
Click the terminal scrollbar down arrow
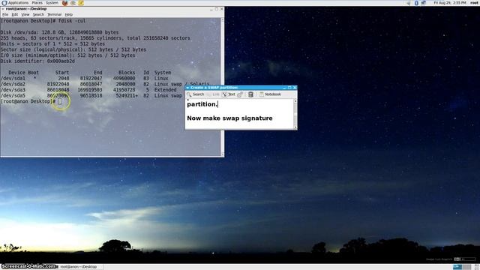[222, 154]
